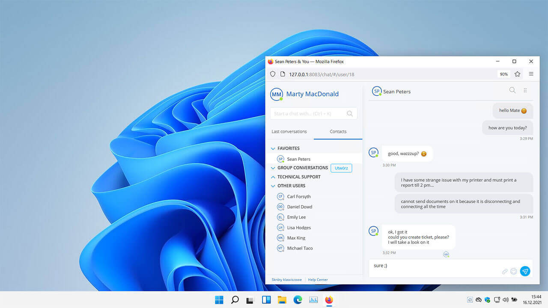Open Windows taskbar search

pos(235,300)
